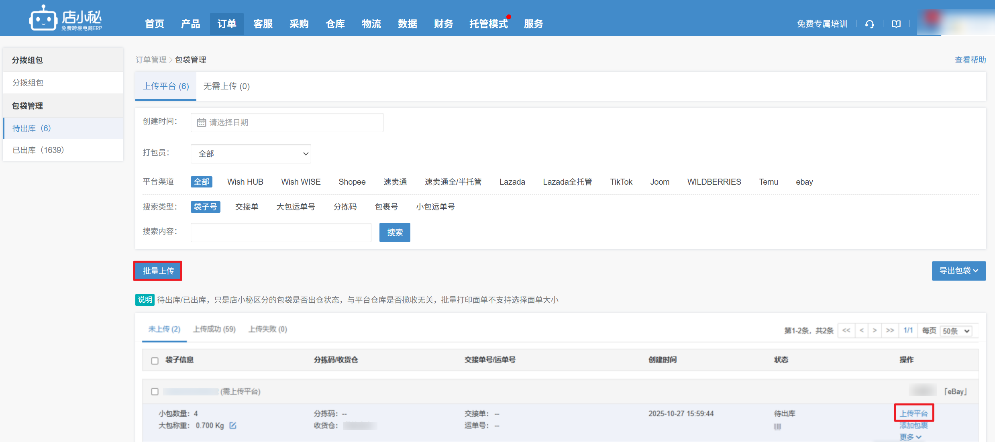995x442 pixels.
Task: Check the select-all 袋子信息 checkbox
Action: [155, 361]
